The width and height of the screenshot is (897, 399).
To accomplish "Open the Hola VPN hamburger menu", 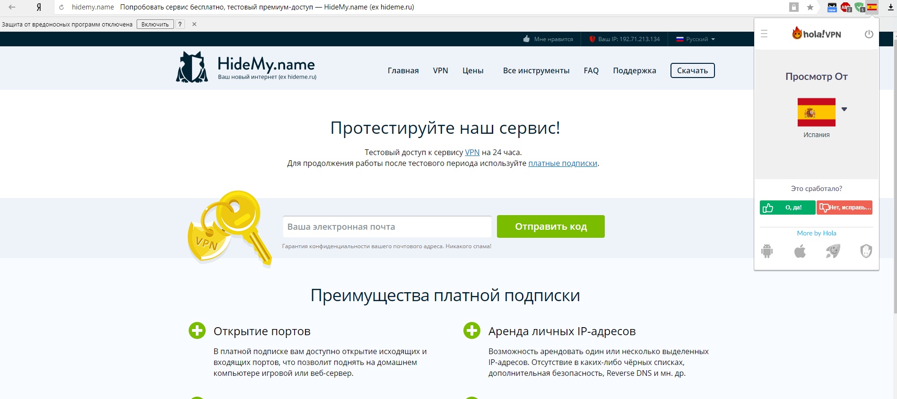I will click(764, 34).
